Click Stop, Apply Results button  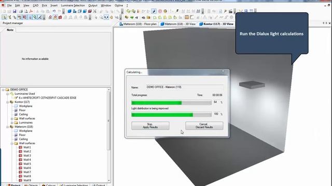coord(150,126)
